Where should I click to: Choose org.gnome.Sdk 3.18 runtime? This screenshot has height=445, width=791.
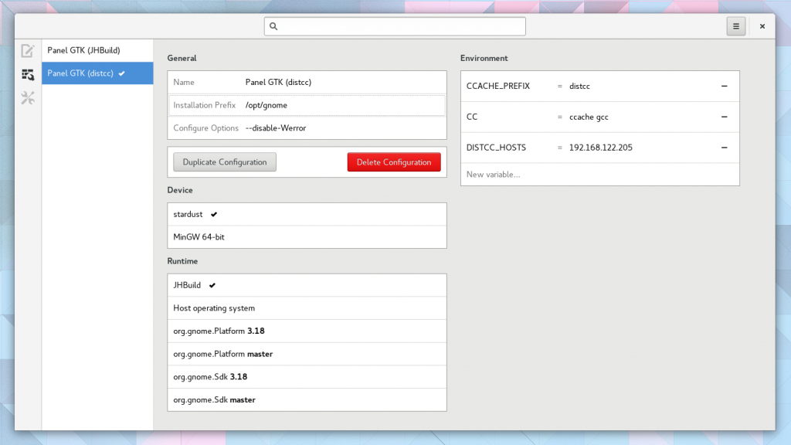pos(307,377)
